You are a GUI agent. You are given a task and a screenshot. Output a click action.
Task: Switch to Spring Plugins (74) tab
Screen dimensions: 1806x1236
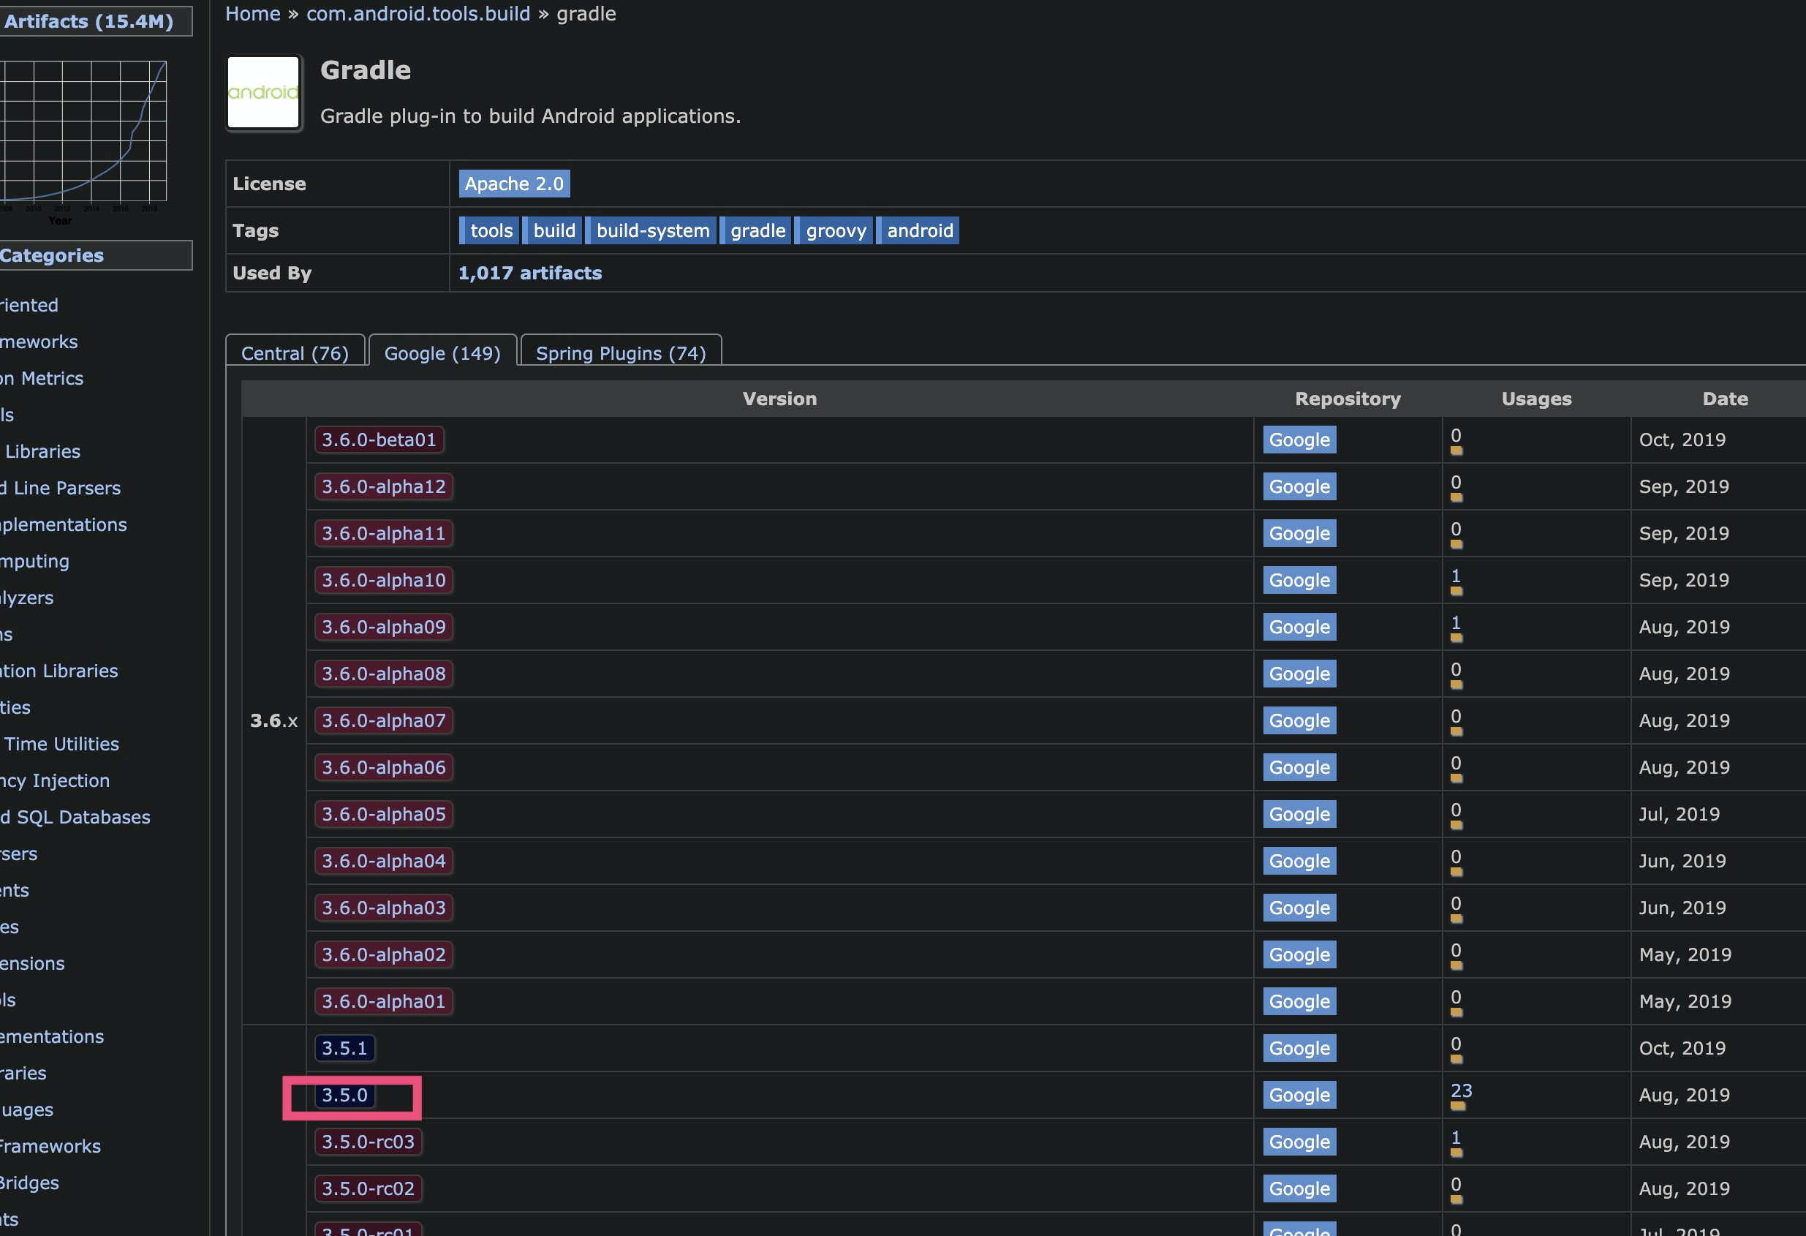click(x=620, y=354)
